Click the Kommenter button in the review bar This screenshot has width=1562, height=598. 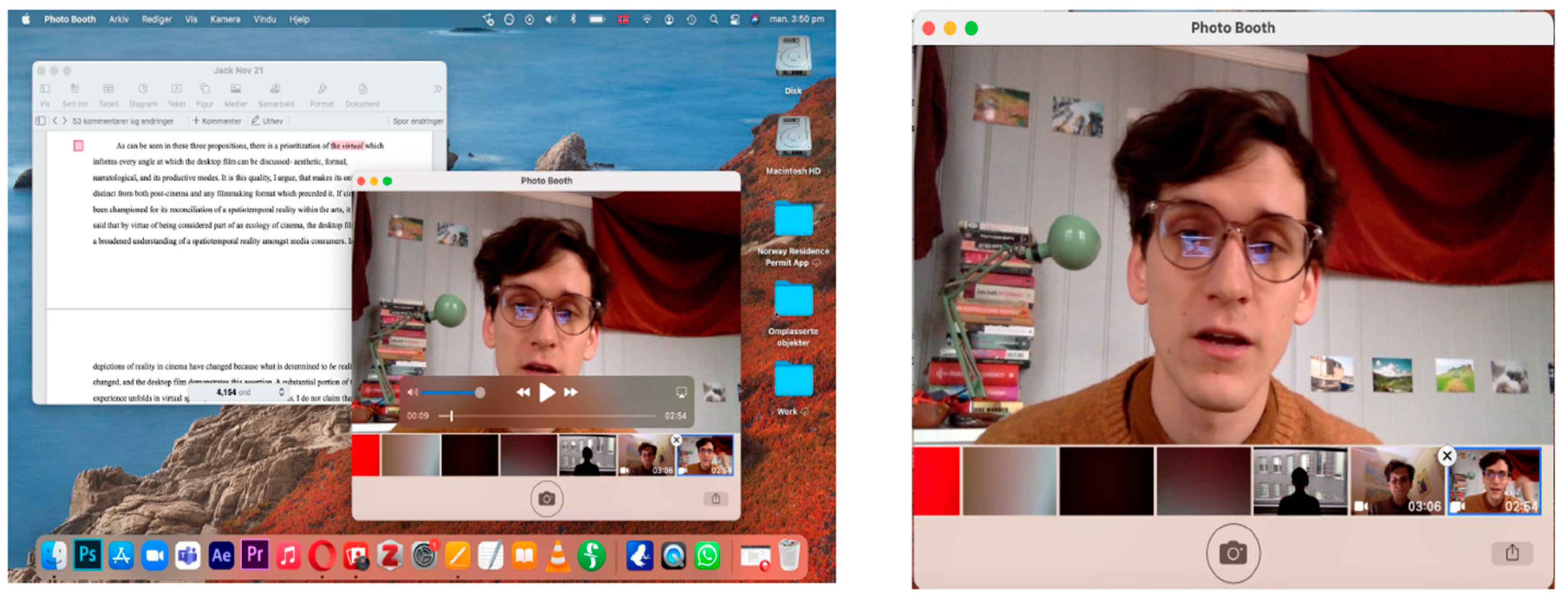pos(217,121)
